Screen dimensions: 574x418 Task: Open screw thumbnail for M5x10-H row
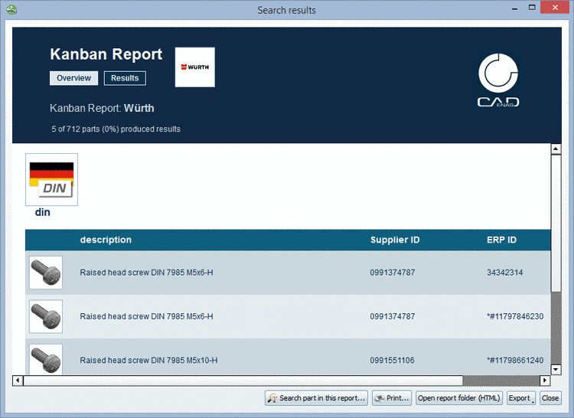46,359
